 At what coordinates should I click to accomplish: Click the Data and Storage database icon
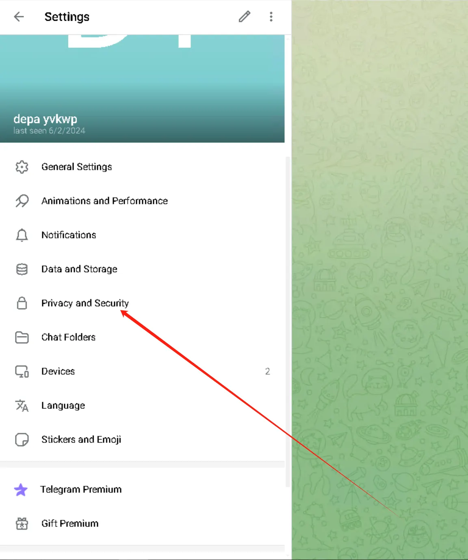point(22,269)
